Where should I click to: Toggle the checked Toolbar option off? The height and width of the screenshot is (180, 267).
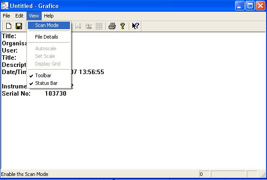point(49,75)
